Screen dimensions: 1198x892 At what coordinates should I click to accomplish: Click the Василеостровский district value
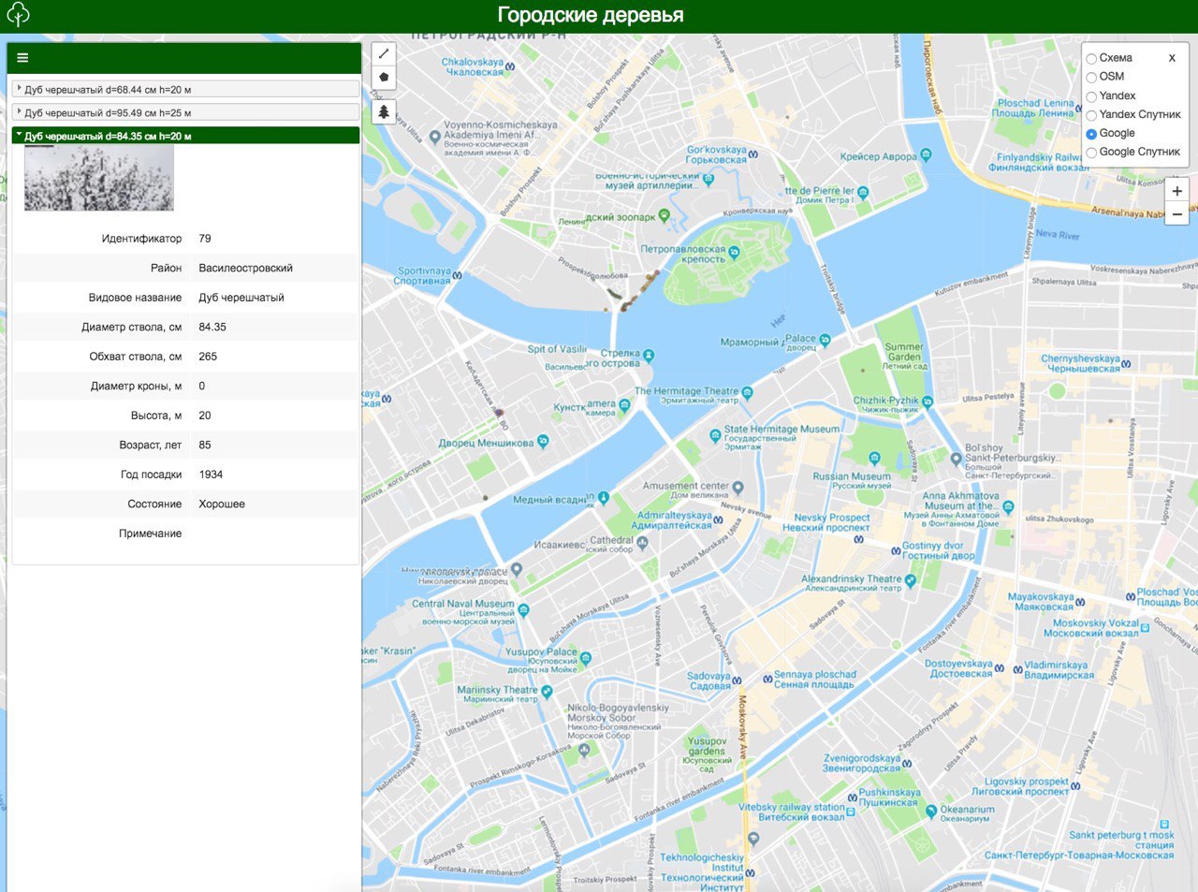[x=245, y=268]
